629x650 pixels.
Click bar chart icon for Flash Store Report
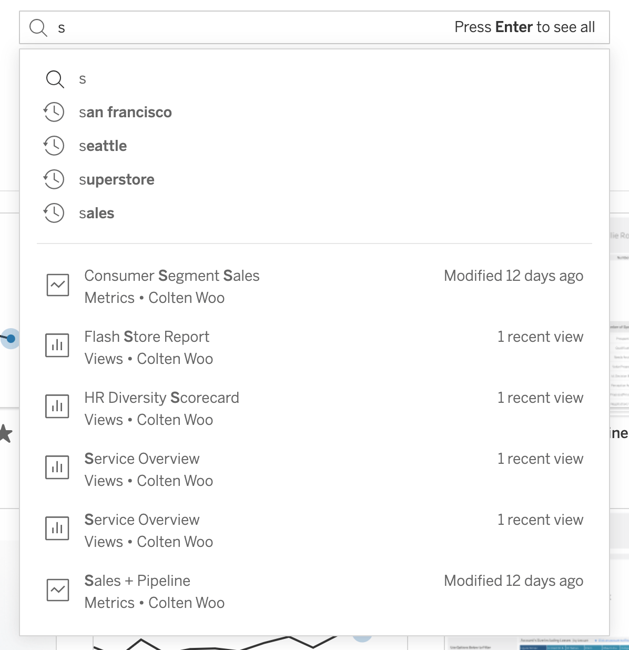pos(57,346)
